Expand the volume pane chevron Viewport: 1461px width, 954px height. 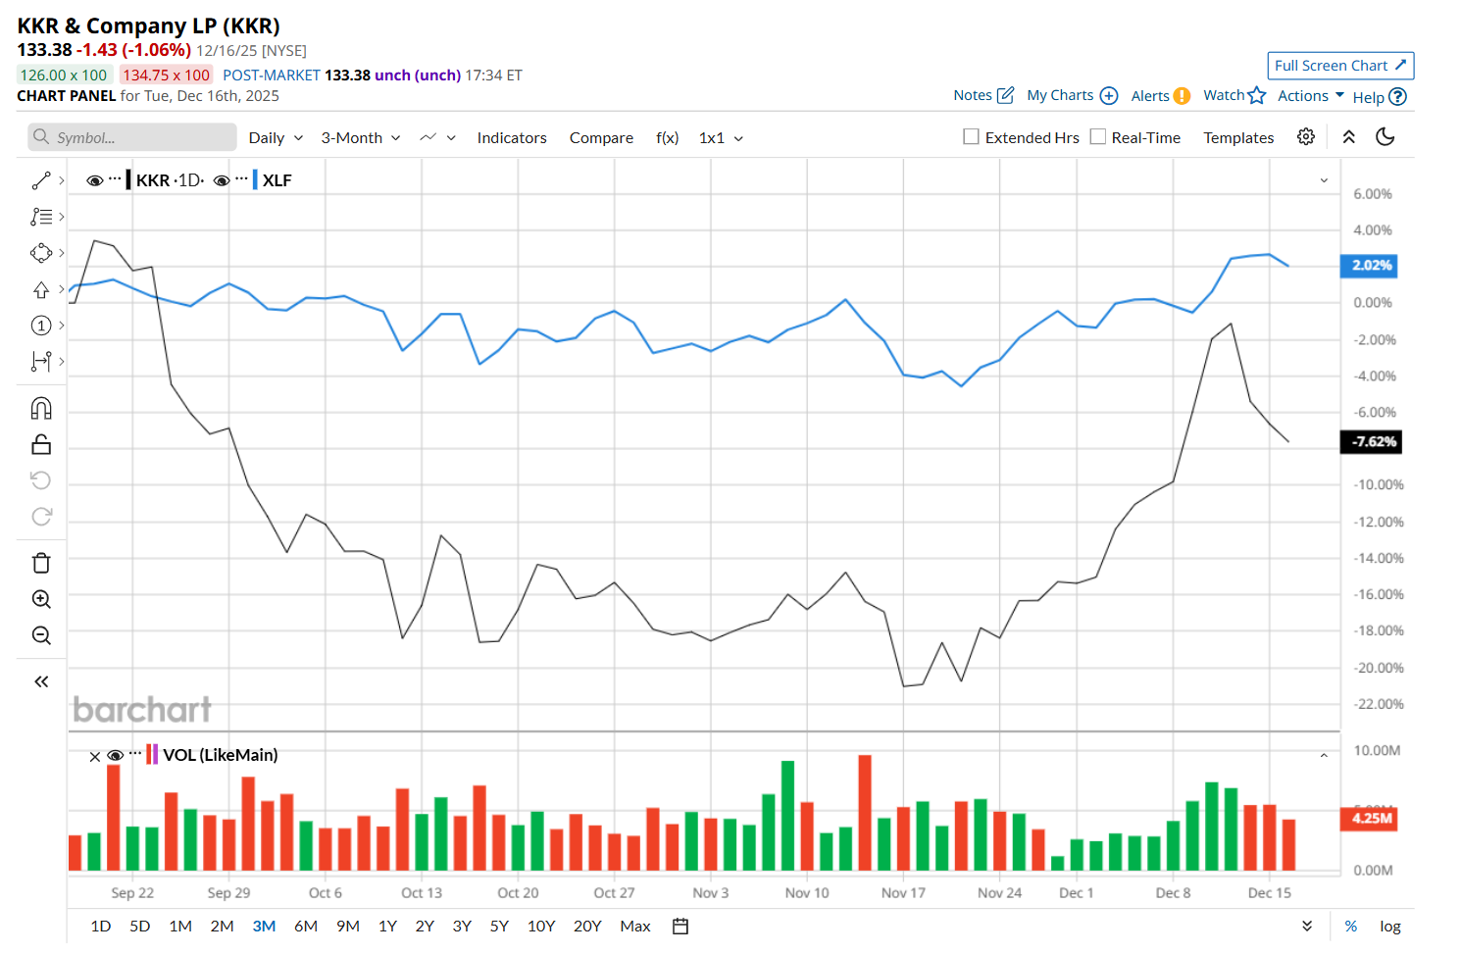[x=1324, y=756]
